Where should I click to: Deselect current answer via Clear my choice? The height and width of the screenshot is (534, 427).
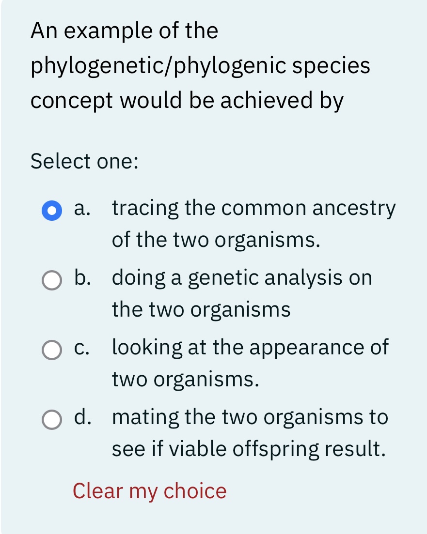pyautogui.click(x=149, y=490)
